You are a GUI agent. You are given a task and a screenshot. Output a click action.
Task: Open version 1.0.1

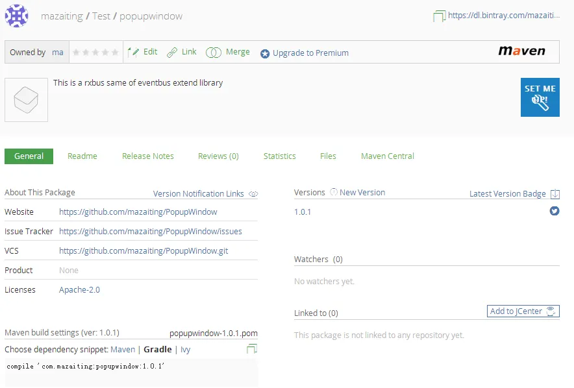(x=303, y=212)
